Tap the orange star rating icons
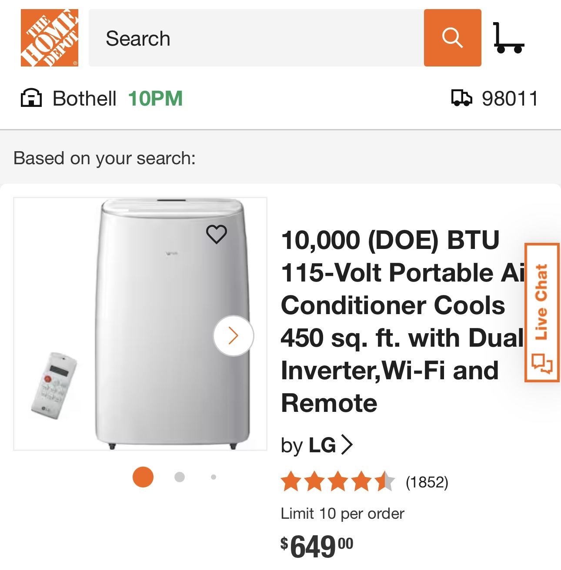 pos(337,481)
